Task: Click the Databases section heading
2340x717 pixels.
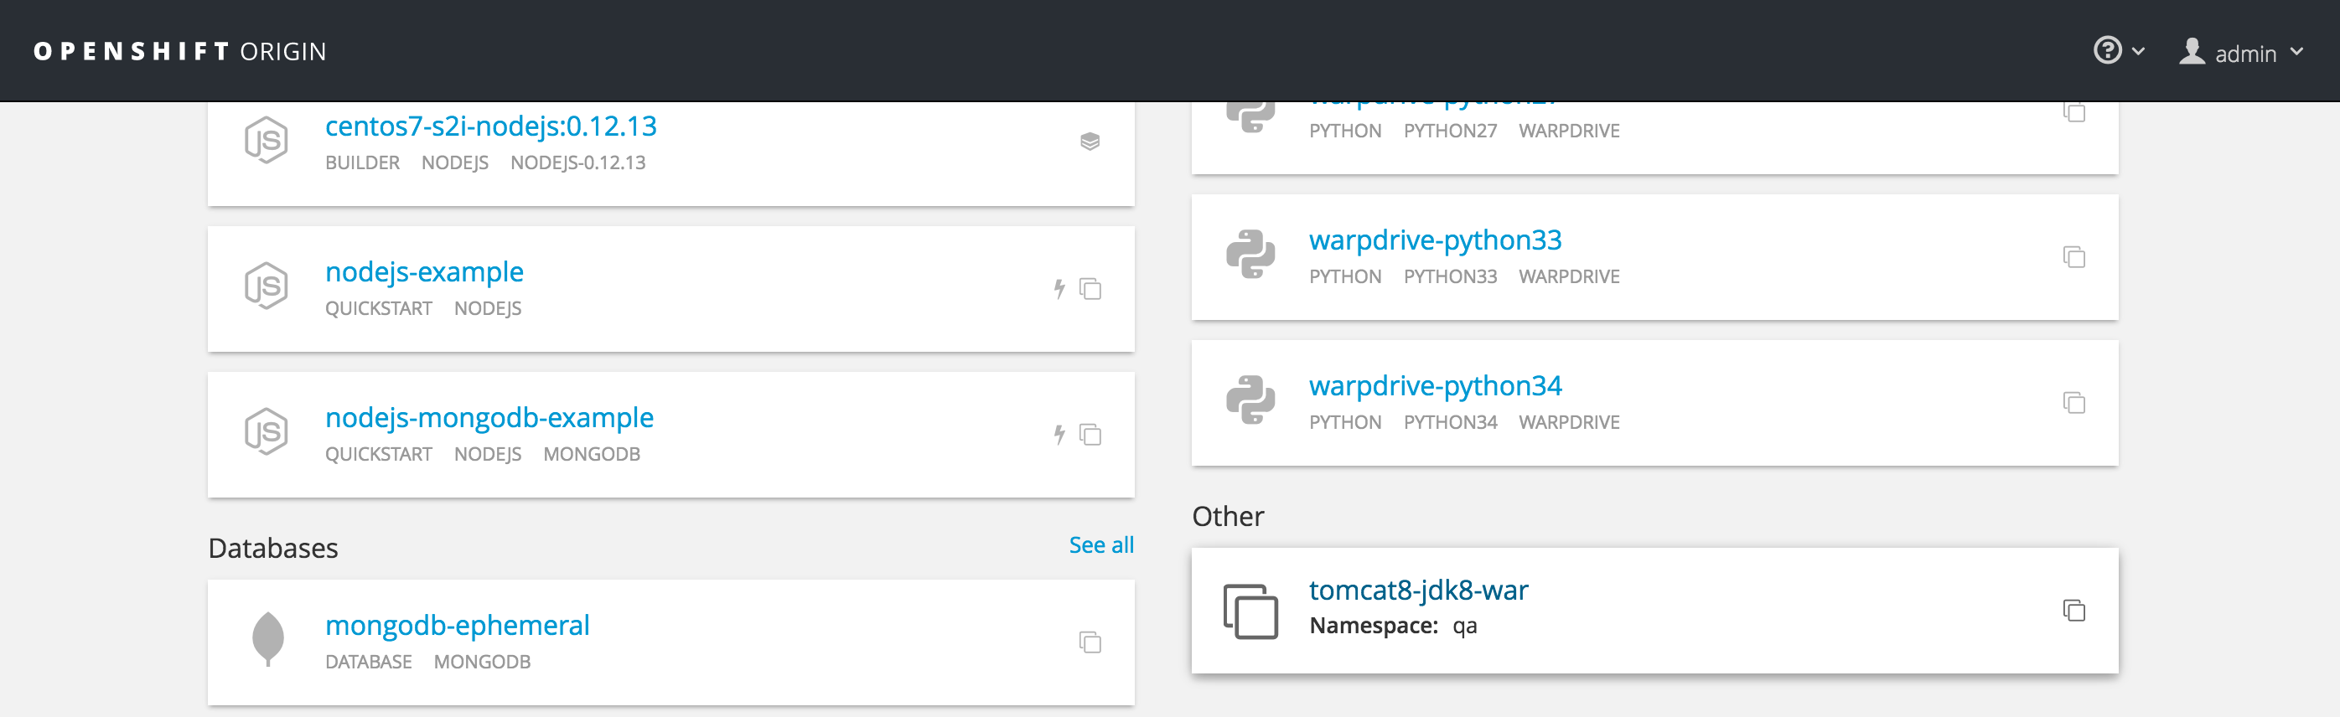Action: click(273, 548)
